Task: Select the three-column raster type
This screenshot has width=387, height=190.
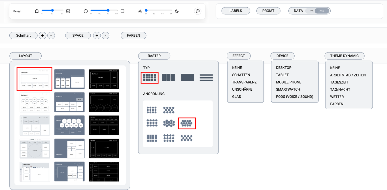Action: pos(168,77)
